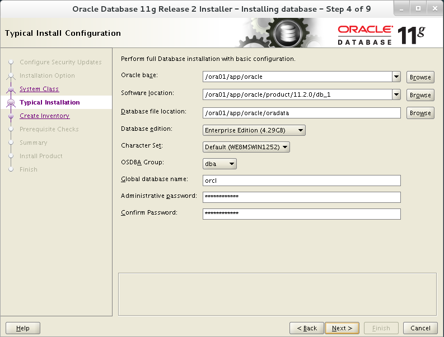Select the Typical Installation step in sidebar
Image resolution: width=444 pixels, height=337 pixels.
49,102
